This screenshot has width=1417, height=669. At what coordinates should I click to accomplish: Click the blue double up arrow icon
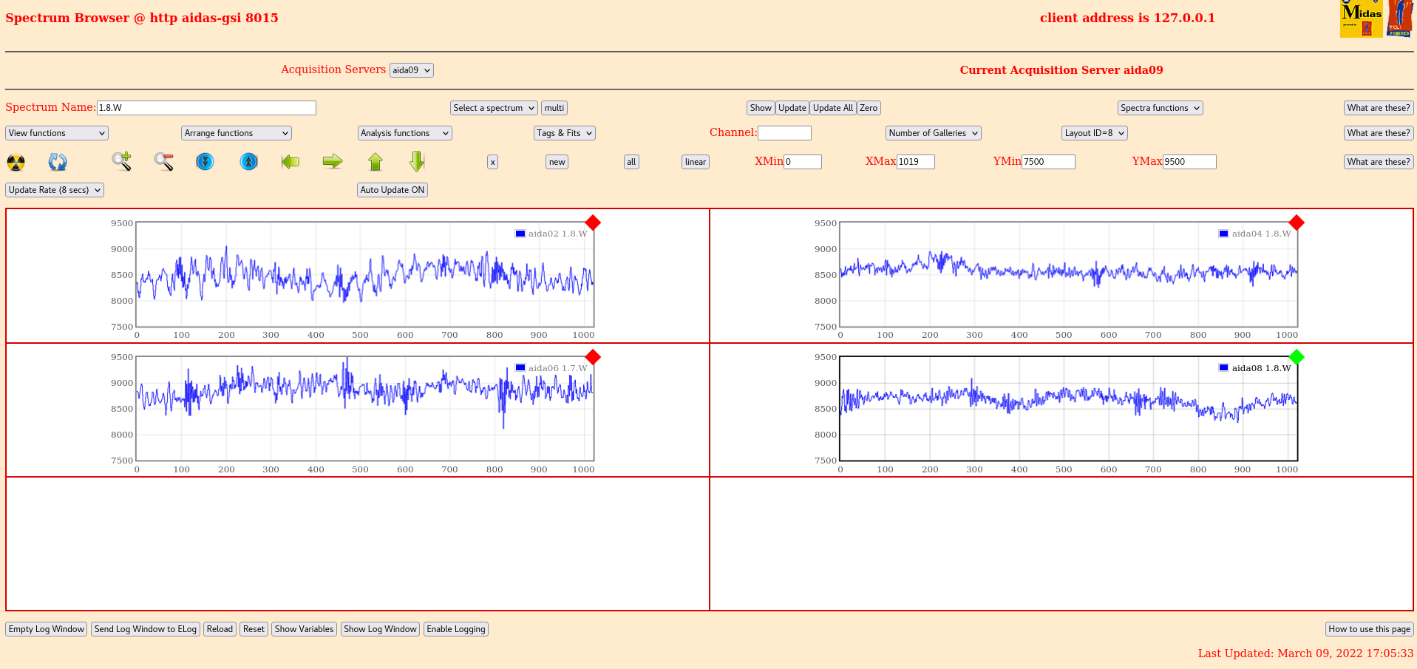[x=249, y=161]
